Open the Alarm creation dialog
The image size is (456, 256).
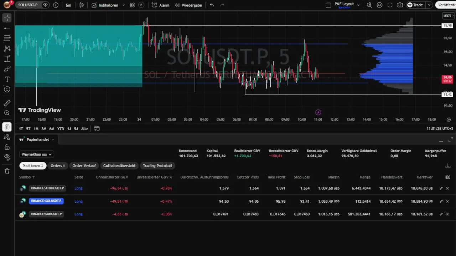pos(160,5)
